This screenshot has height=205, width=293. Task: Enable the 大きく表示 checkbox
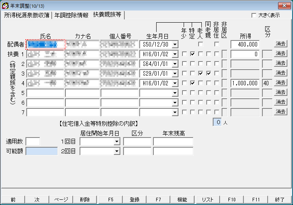pyautogui.click(x=254, y=15)
